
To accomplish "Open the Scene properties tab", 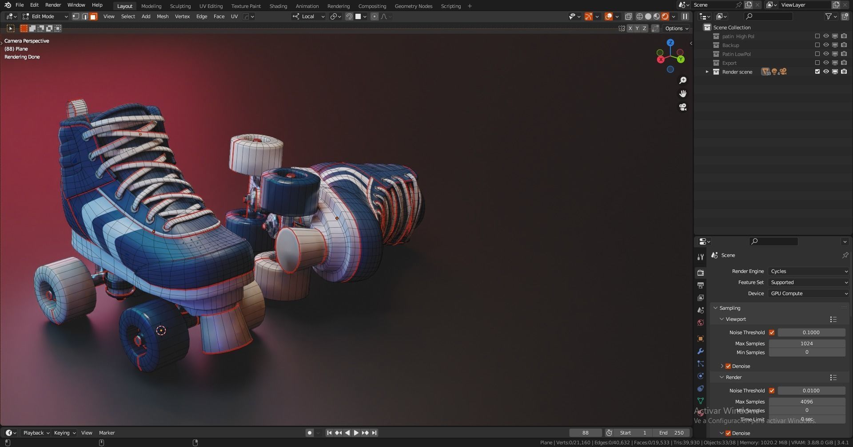I will coord(701,310).
